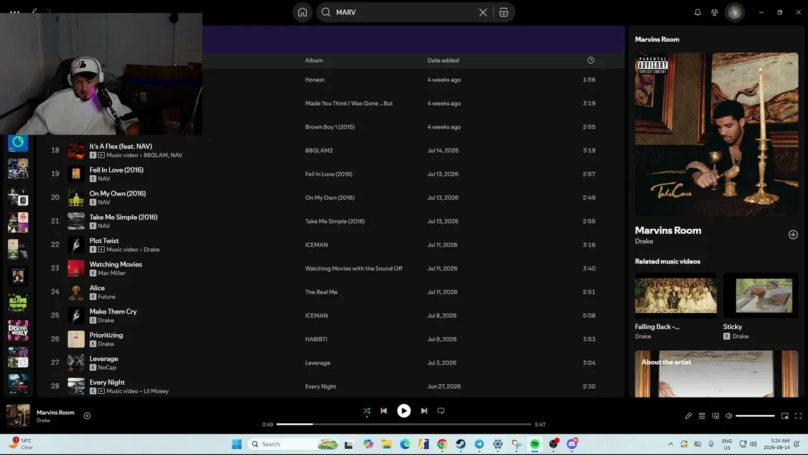Viewport: 808px width, 455px height.
Task: Open the About the artist card
Action: (x=716, y=374)
